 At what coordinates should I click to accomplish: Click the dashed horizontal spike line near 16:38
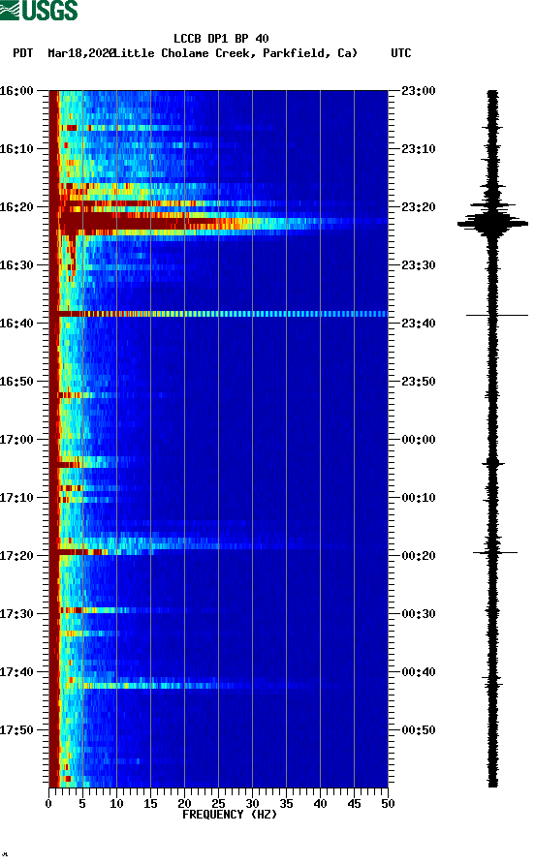tap(221, 314)
